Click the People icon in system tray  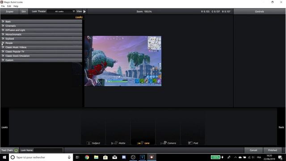pos(229,157)
